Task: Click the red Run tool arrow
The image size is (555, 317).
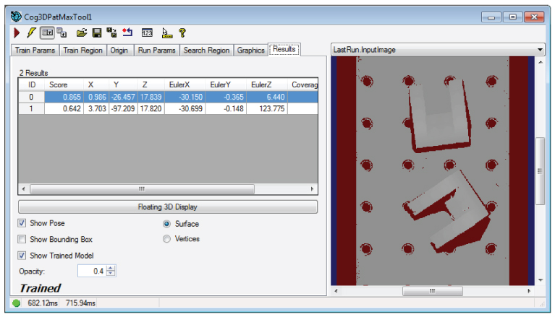Action: tap(17, 32)
